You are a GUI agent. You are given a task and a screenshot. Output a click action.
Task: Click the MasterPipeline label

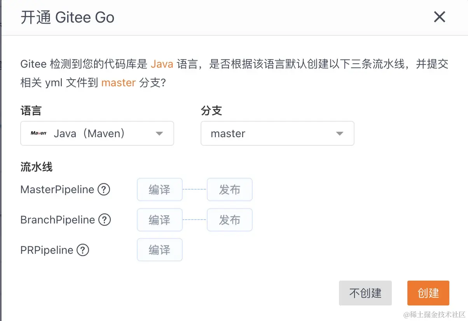coord(57,190)
